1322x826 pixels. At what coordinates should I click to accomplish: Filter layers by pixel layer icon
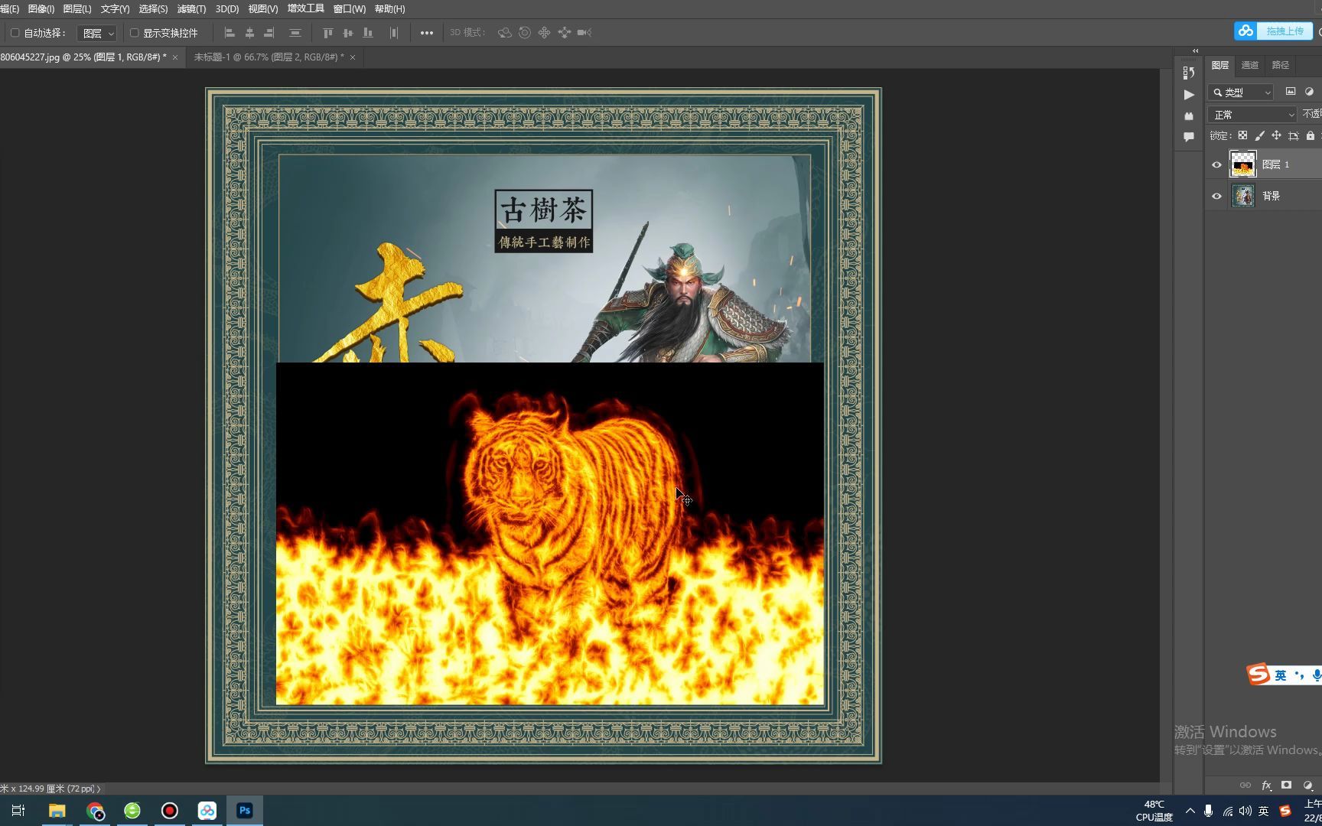1291,92
